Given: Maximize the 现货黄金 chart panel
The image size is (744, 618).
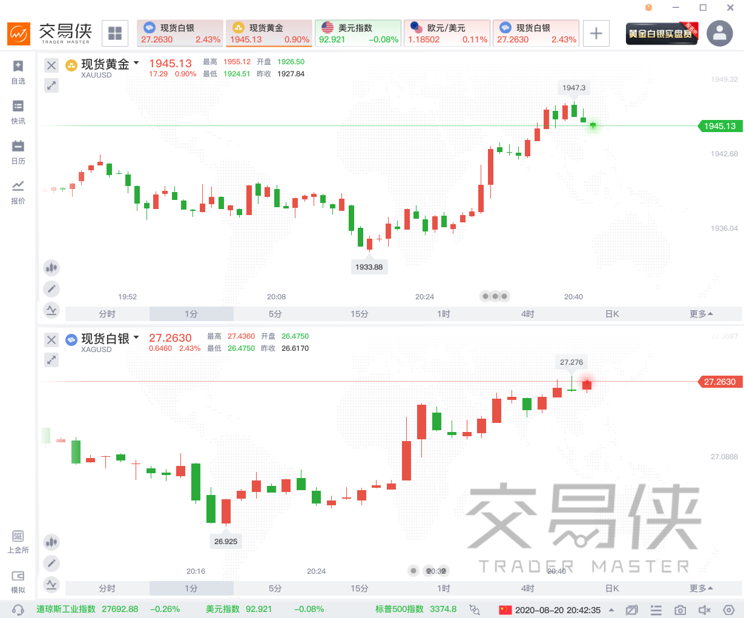Looking at the screenshot, I should coord(51,85).
